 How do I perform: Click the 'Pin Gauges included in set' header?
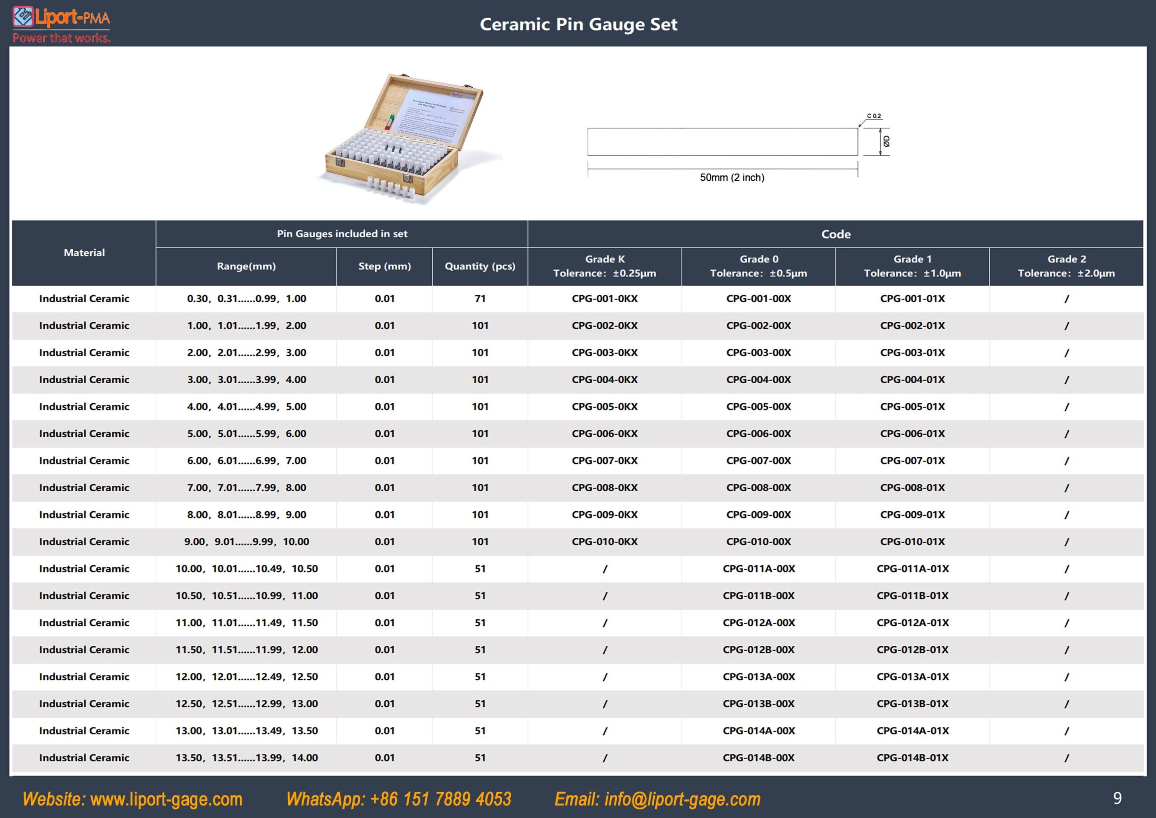click(x=342, y=234)
